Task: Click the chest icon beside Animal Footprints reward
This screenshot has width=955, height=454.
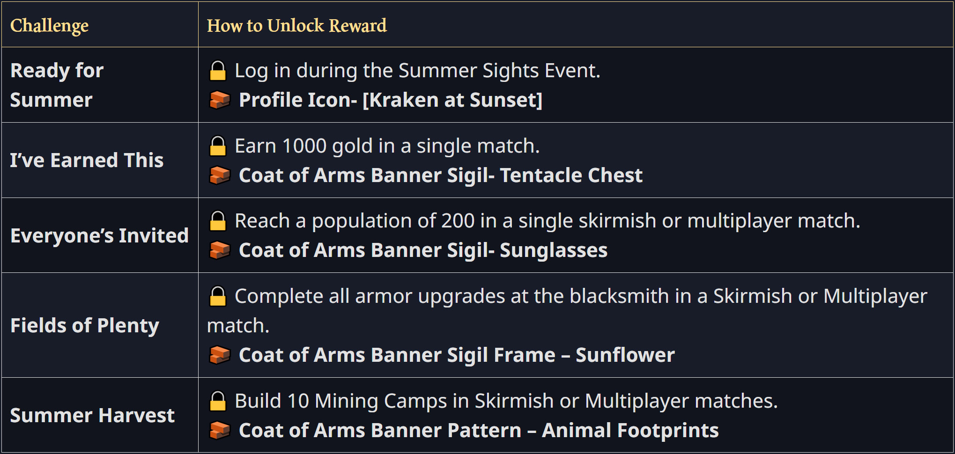Action: [x=220, y=430]
